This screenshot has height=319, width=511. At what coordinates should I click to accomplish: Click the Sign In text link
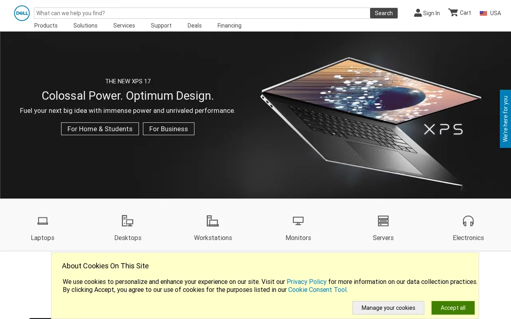tap(432, 13)
